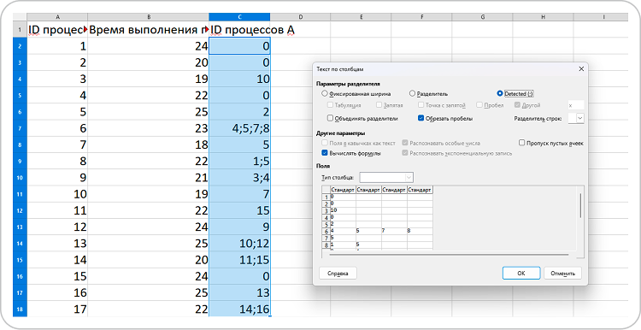Select column D header
The width and height of the screenshot is (641, 330).
coord(300,17)
